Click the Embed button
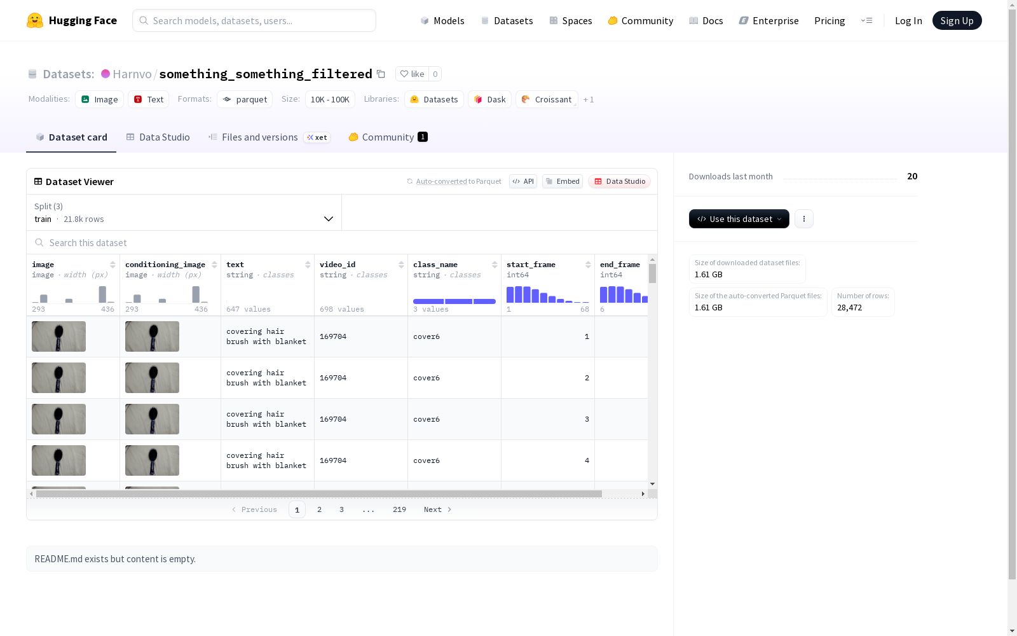The width and height of the screenshot is (1017, 636). [x=563, y=181]
